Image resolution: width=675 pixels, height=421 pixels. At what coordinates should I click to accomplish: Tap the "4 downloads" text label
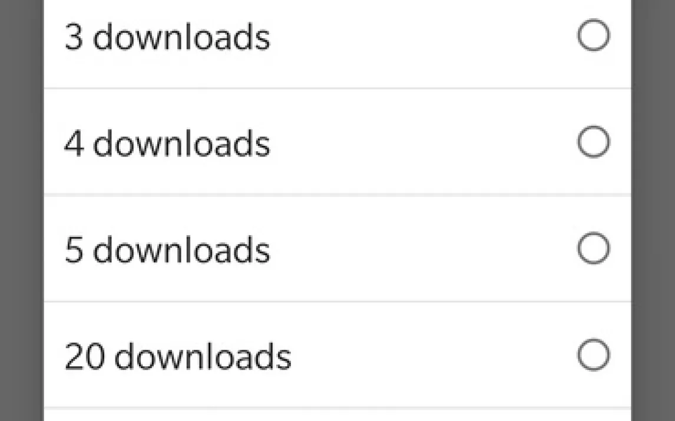point(167,143)
